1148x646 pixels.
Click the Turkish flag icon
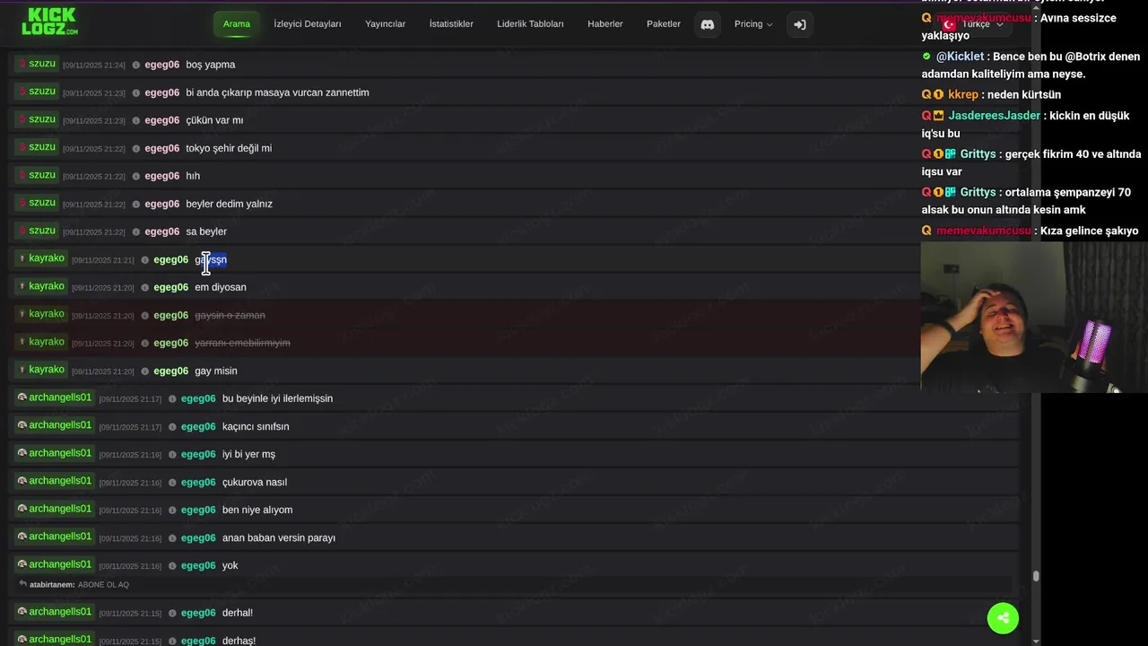[x=949, y=24]
